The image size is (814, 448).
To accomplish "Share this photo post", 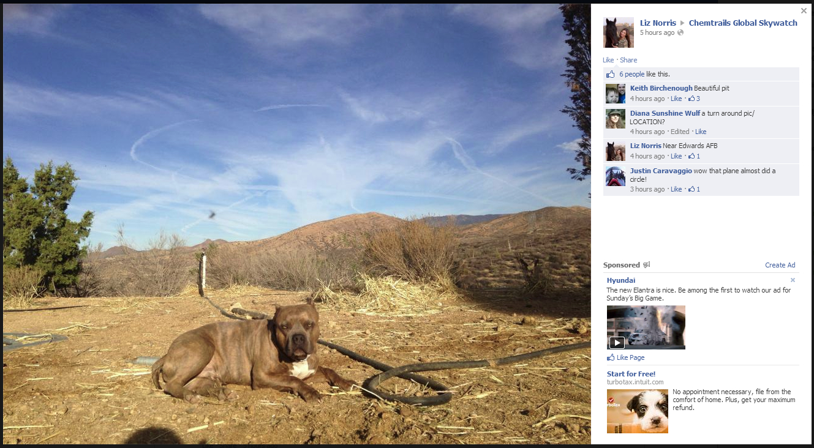I will [x=628, y=60].
